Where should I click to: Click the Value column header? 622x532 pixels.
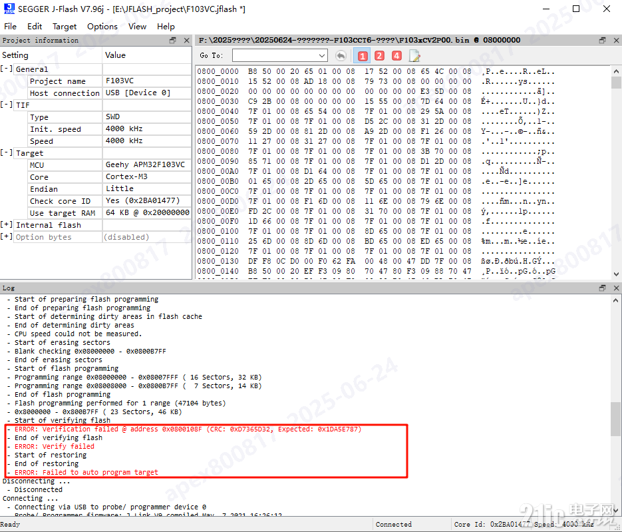point(147,55)
